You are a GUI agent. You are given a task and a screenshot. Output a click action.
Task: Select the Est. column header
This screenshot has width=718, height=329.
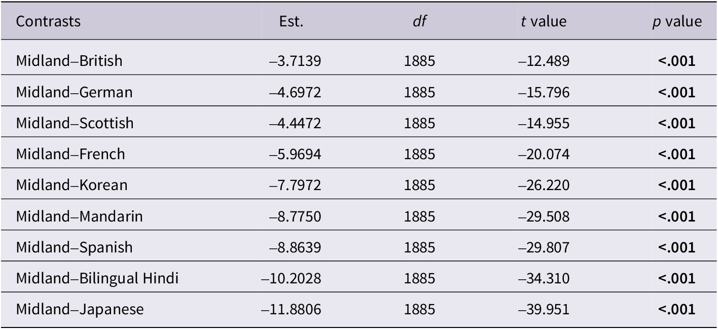[292, 22]
